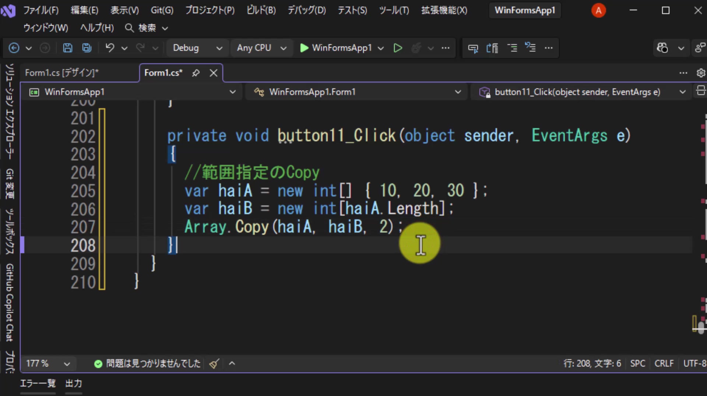Click the Visual Studio logo icon
The image size is (707, 396).
click(8, 10)
